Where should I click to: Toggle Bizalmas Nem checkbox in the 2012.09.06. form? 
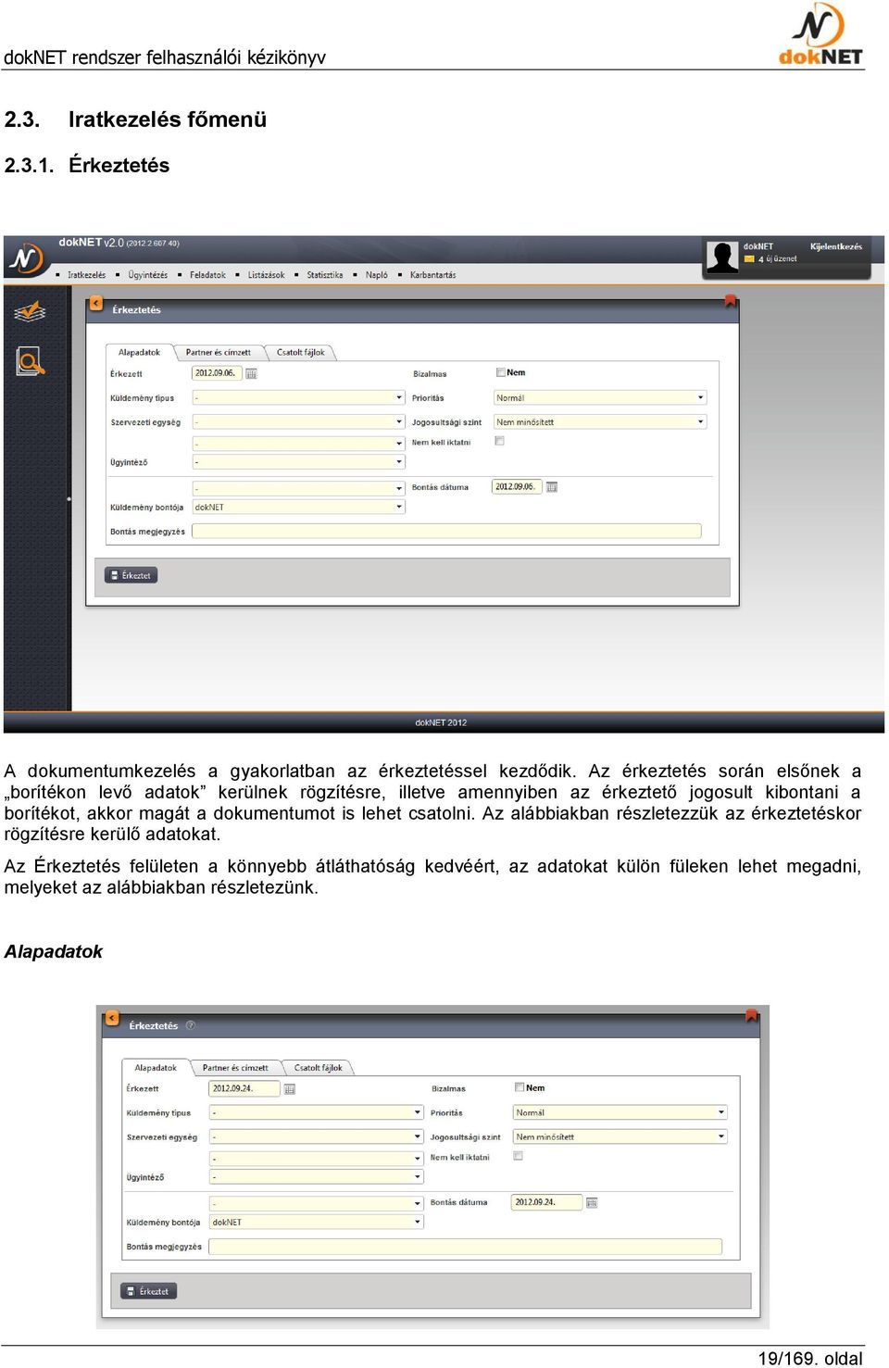500,372
